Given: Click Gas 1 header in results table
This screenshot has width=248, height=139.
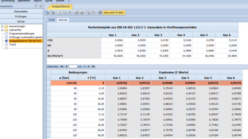Looking at the screenshot, I should (117, 78).
